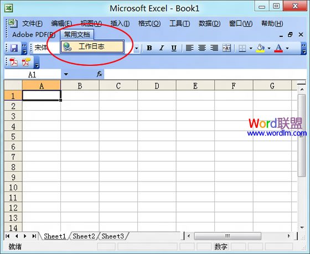Screen dimensions: 310x254
Task: Select column D header
Action: [x=157, y=86]
